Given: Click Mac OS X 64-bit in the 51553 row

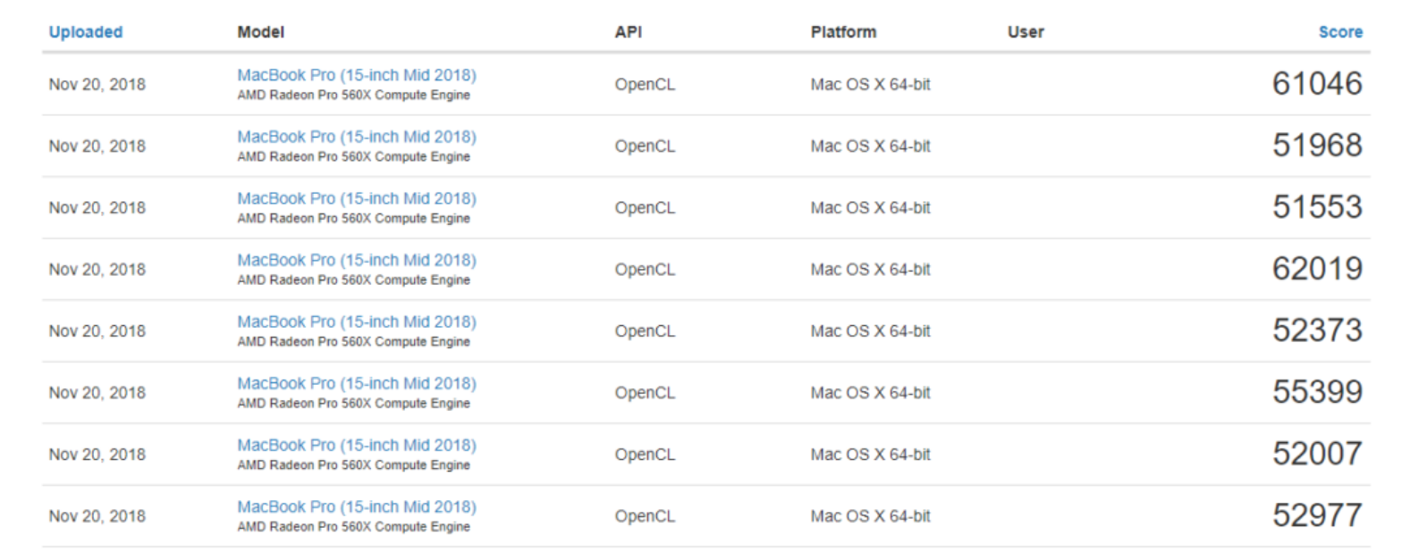Looking at the screenshot, I should [870, 208].
